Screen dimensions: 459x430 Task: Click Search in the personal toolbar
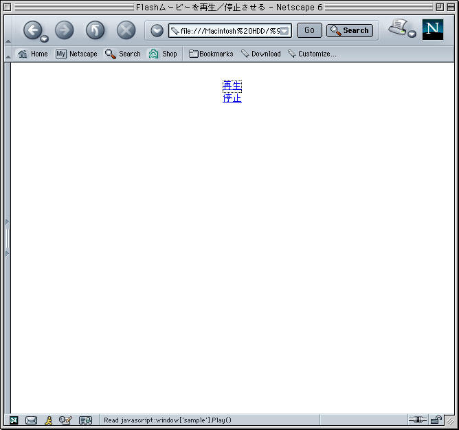123,54
